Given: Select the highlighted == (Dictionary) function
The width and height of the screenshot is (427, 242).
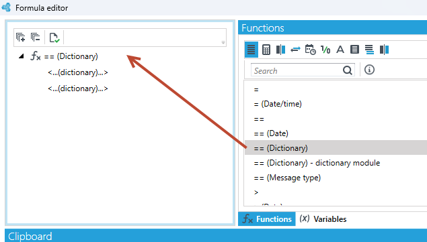Looking at the screenshot, I should pos(336,147).
